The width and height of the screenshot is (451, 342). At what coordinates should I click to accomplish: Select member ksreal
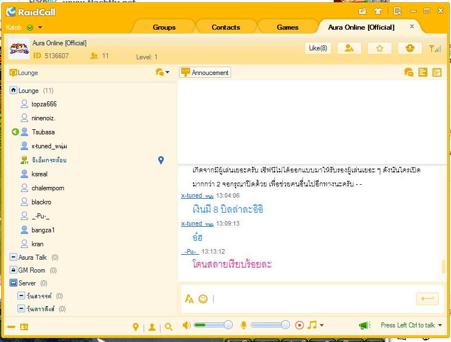pos(39,174)
